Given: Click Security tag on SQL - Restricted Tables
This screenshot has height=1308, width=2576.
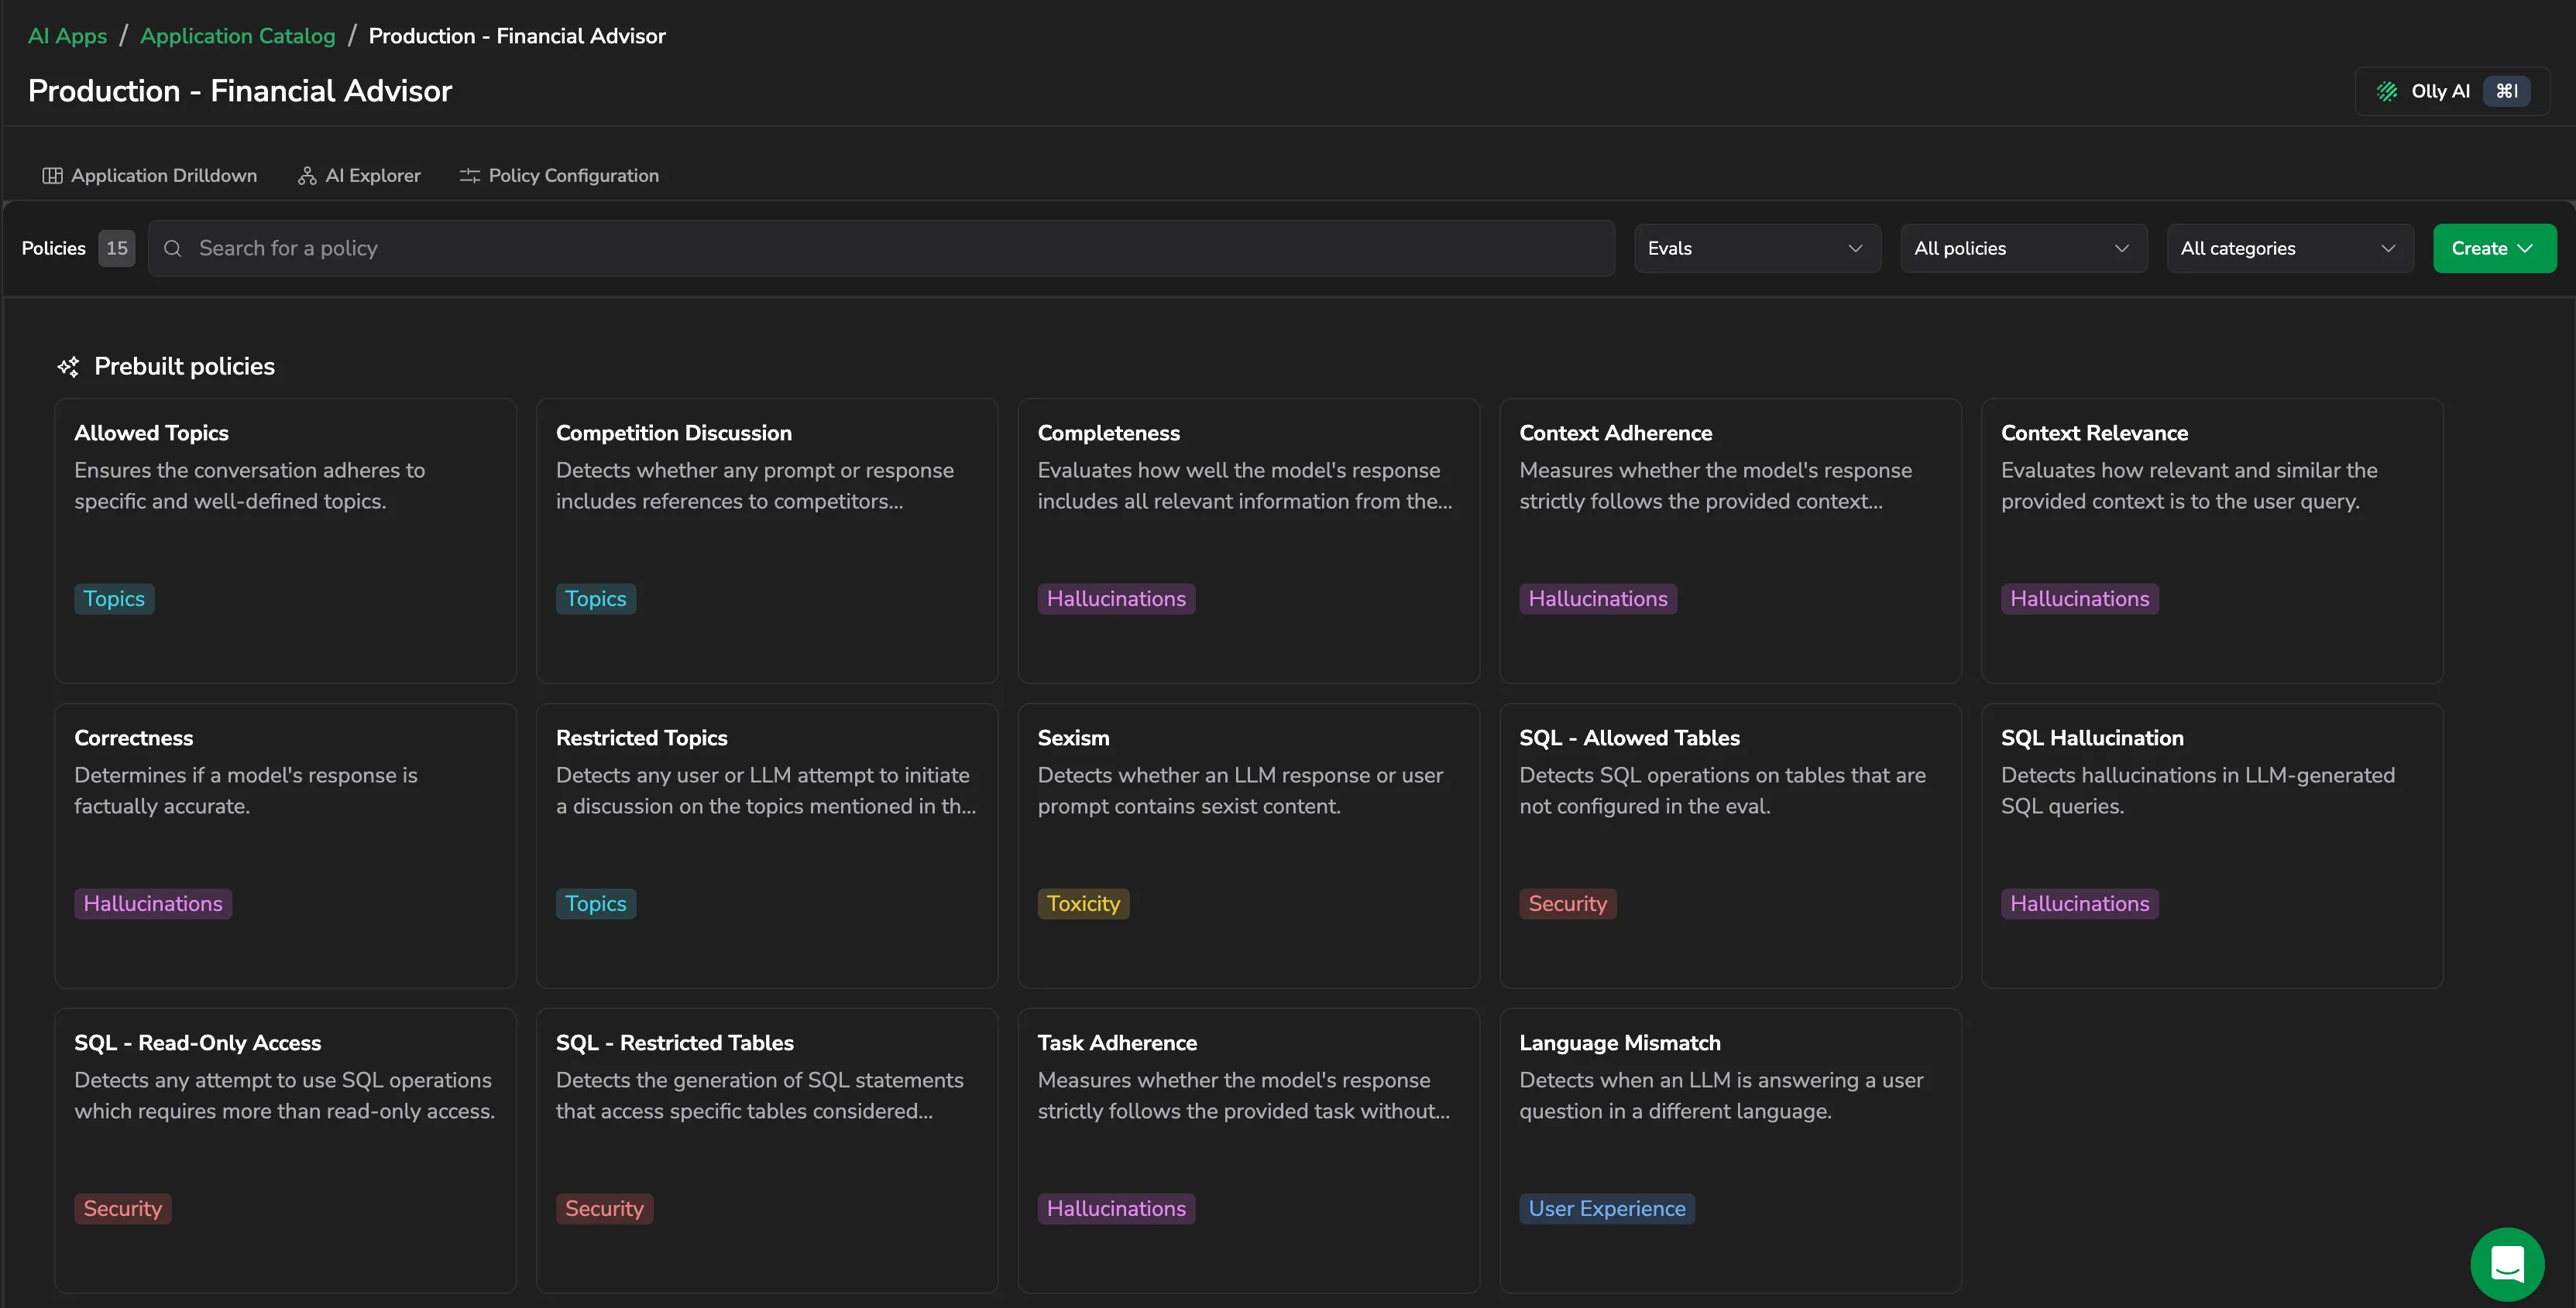Looking at the screenshot, I should click(x=604, y=1209).
